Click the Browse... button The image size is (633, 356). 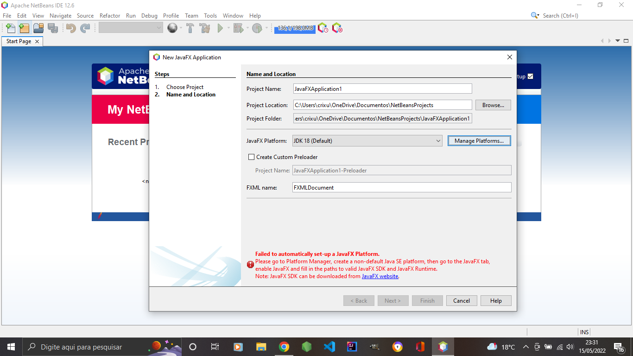click(493, 105)
